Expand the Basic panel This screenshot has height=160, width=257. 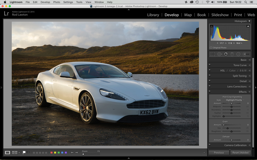(243, 60)
